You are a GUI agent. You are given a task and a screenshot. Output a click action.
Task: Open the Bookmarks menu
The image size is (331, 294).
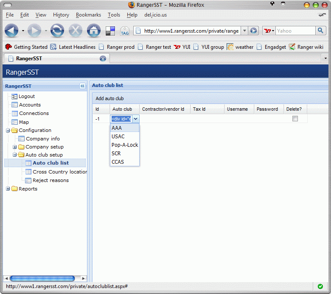(88, 15)
